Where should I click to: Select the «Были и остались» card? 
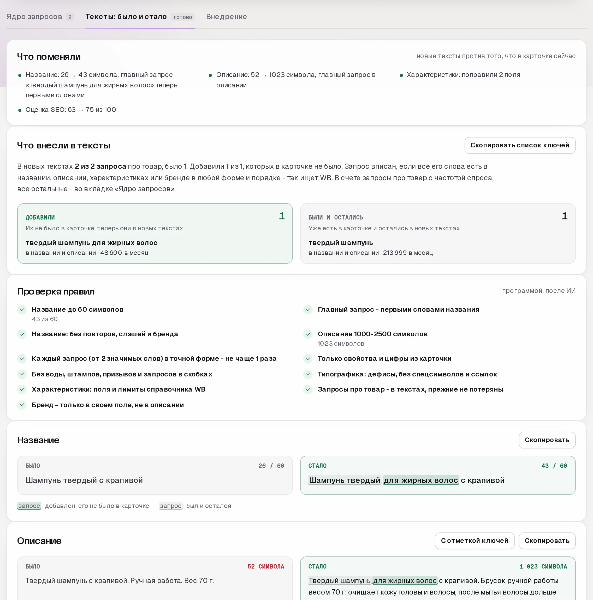click(x=438, y=233)
